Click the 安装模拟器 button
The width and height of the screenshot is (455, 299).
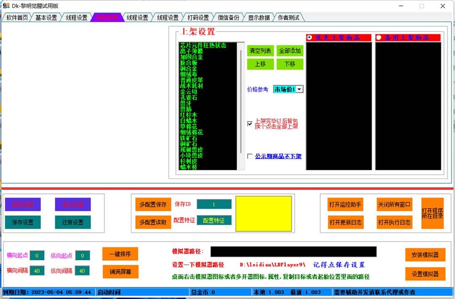pyautogui.click(x=425, y=255)
